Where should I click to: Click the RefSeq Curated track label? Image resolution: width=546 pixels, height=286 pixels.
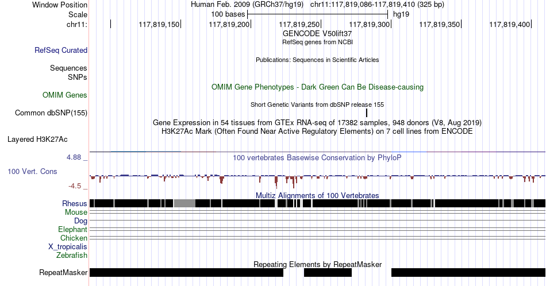[x=61, y=50]
